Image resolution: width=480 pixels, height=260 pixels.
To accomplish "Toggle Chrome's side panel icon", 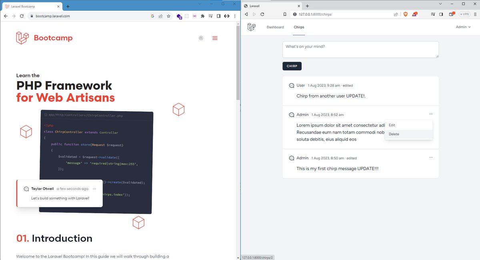I will 218,16.
